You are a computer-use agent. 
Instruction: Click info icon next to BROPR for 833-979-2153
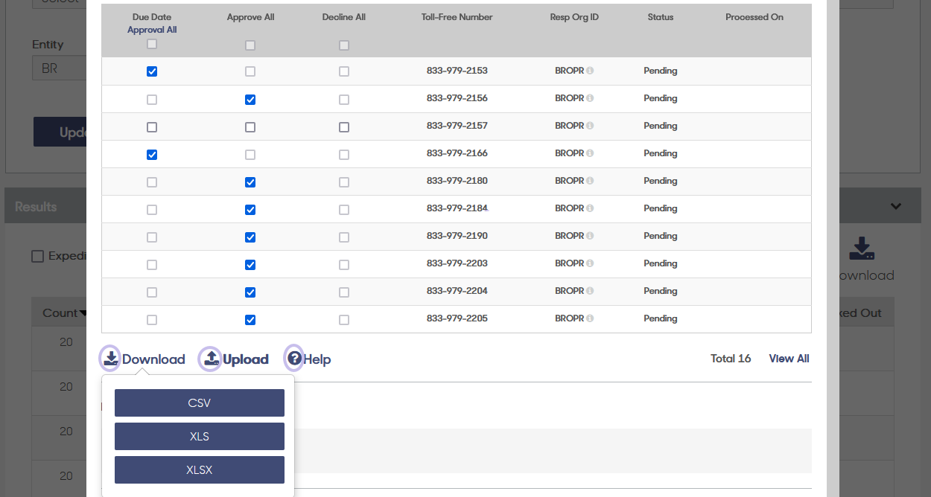[x=590, y=71]
